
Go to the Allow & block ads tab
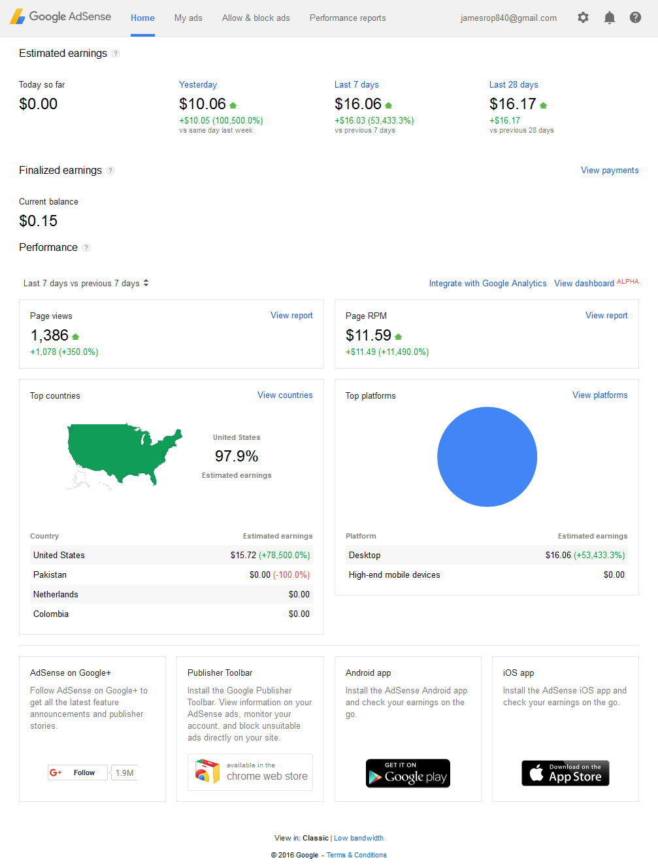pos(256,18)
